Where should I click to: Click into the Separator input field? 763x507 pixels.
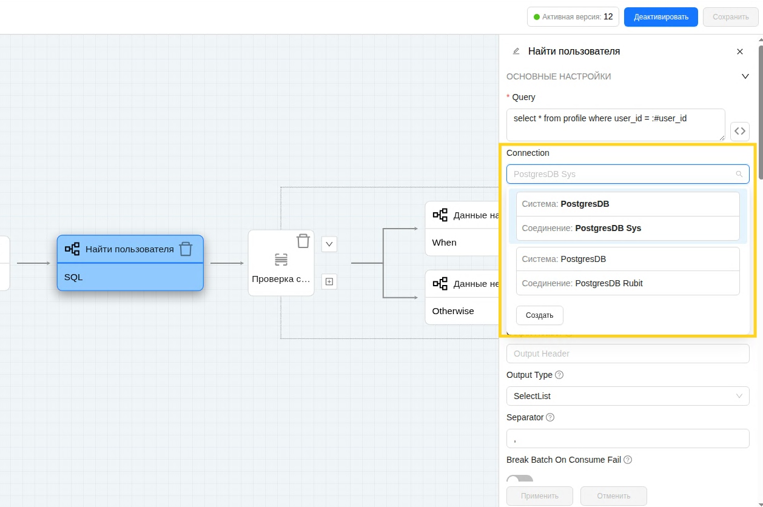(x=627, y=438)
